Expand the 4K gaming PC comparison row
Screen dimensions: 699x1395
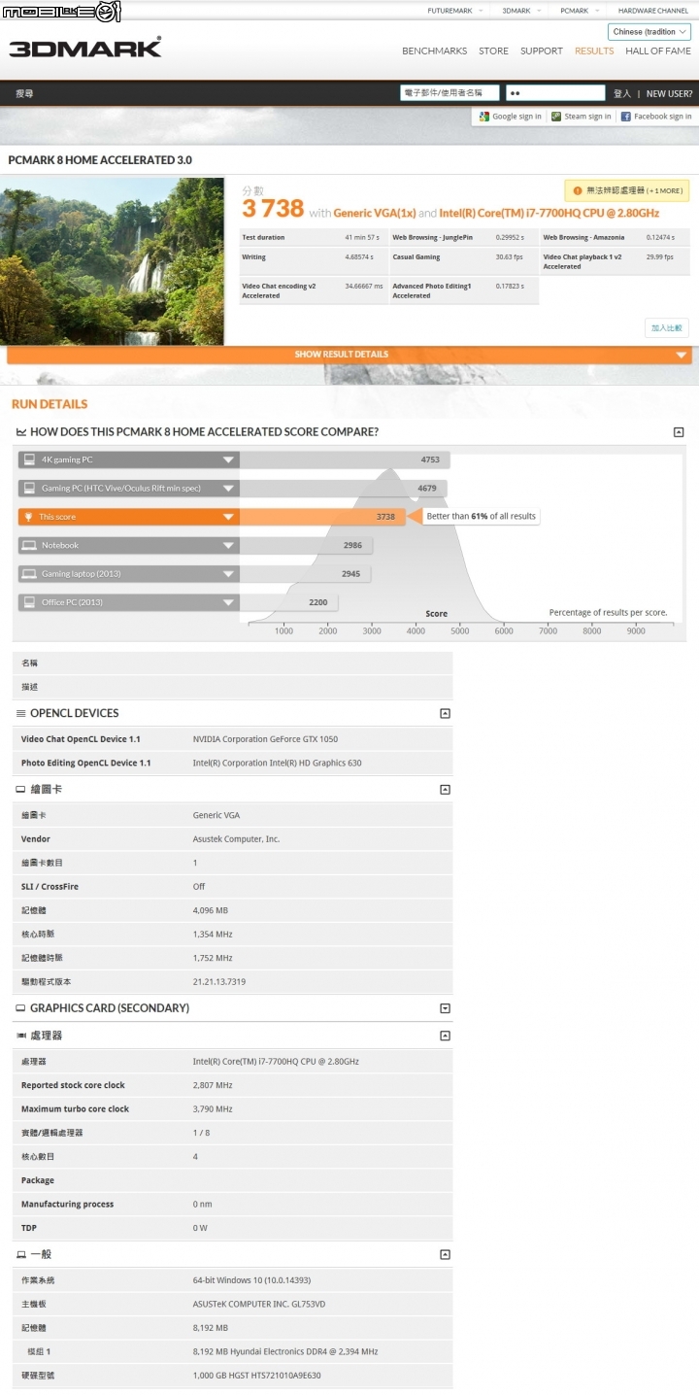[x=228, y=459]
